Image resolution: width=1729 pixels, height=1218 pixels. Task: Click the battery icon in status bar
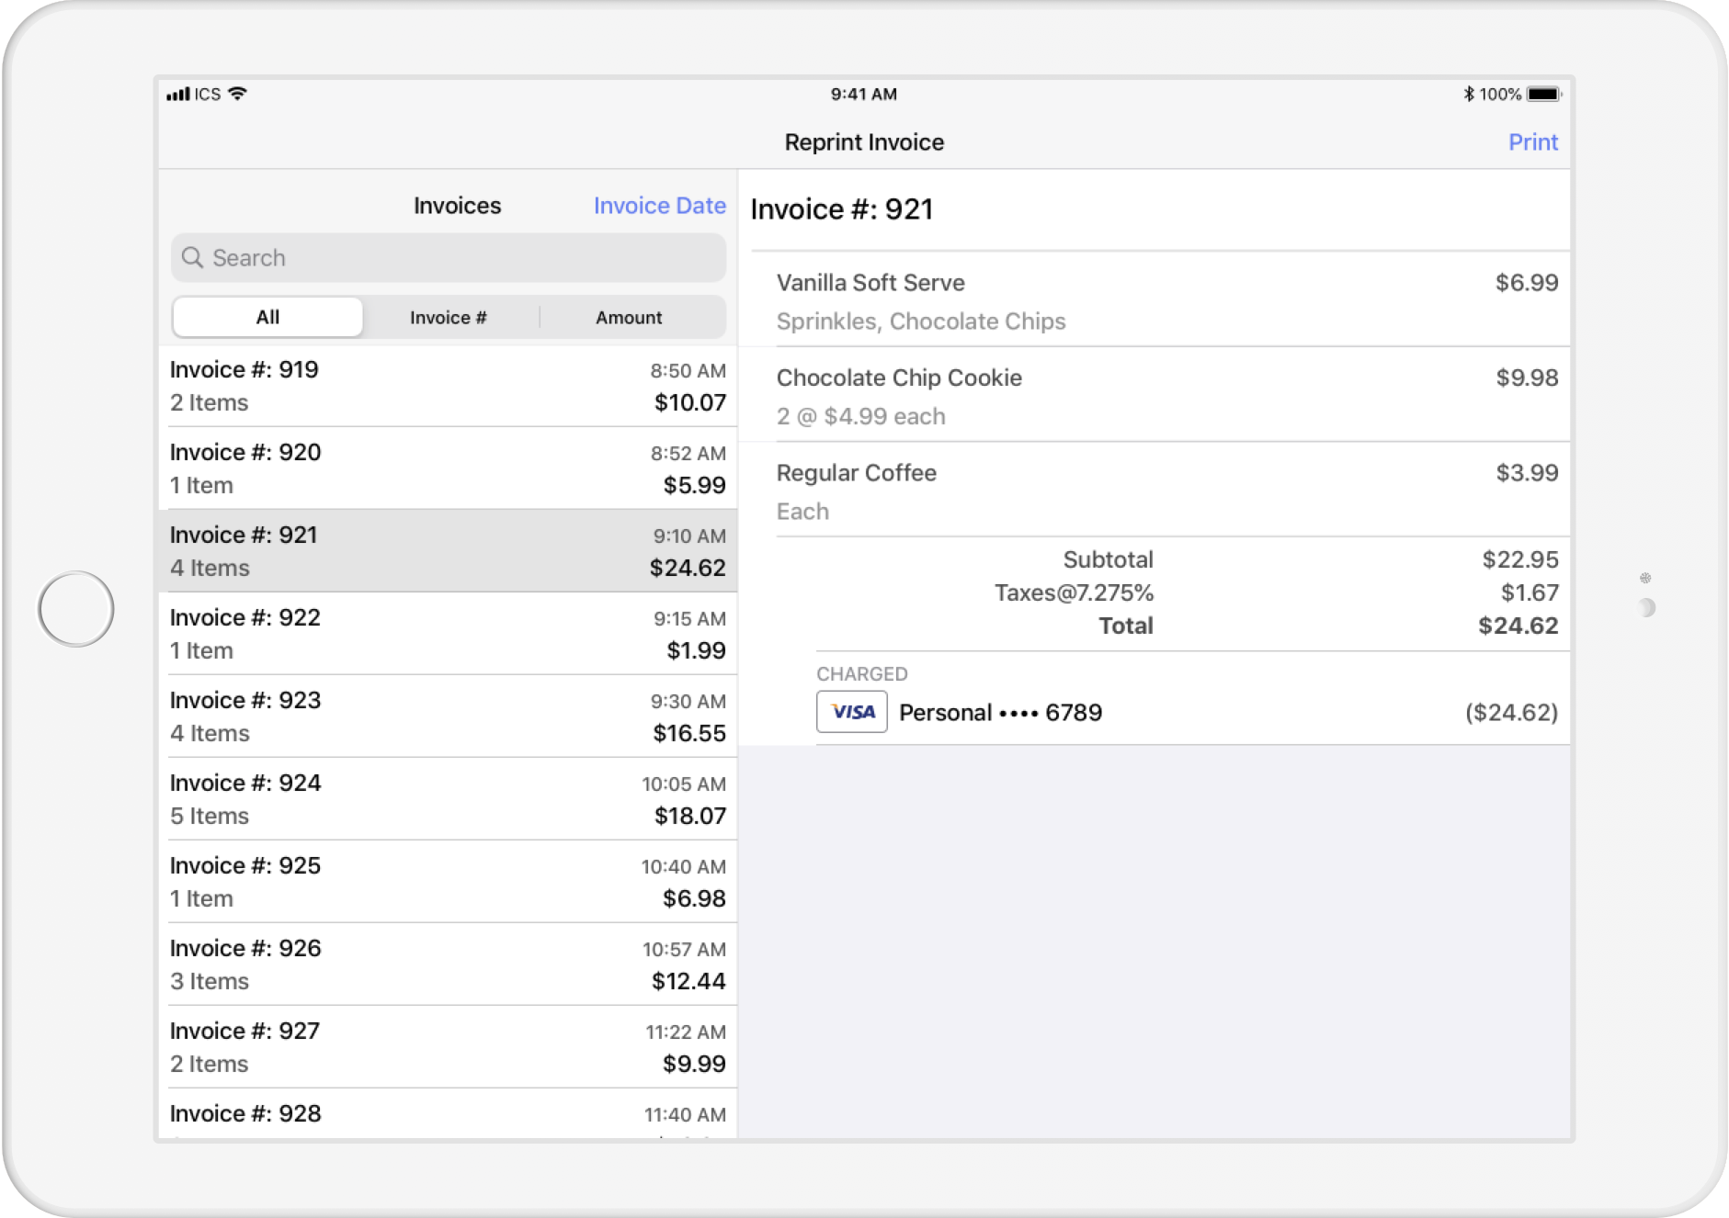[x=1543, y=94]
